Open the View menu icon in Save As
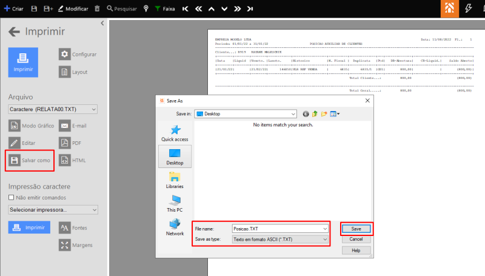 point(335,114)
